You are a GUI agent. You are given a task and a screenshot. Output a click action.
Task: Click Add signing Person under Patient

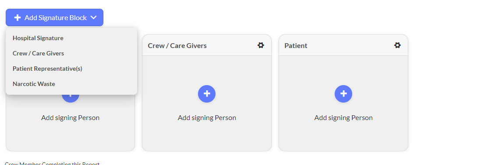tap(343, 118)
